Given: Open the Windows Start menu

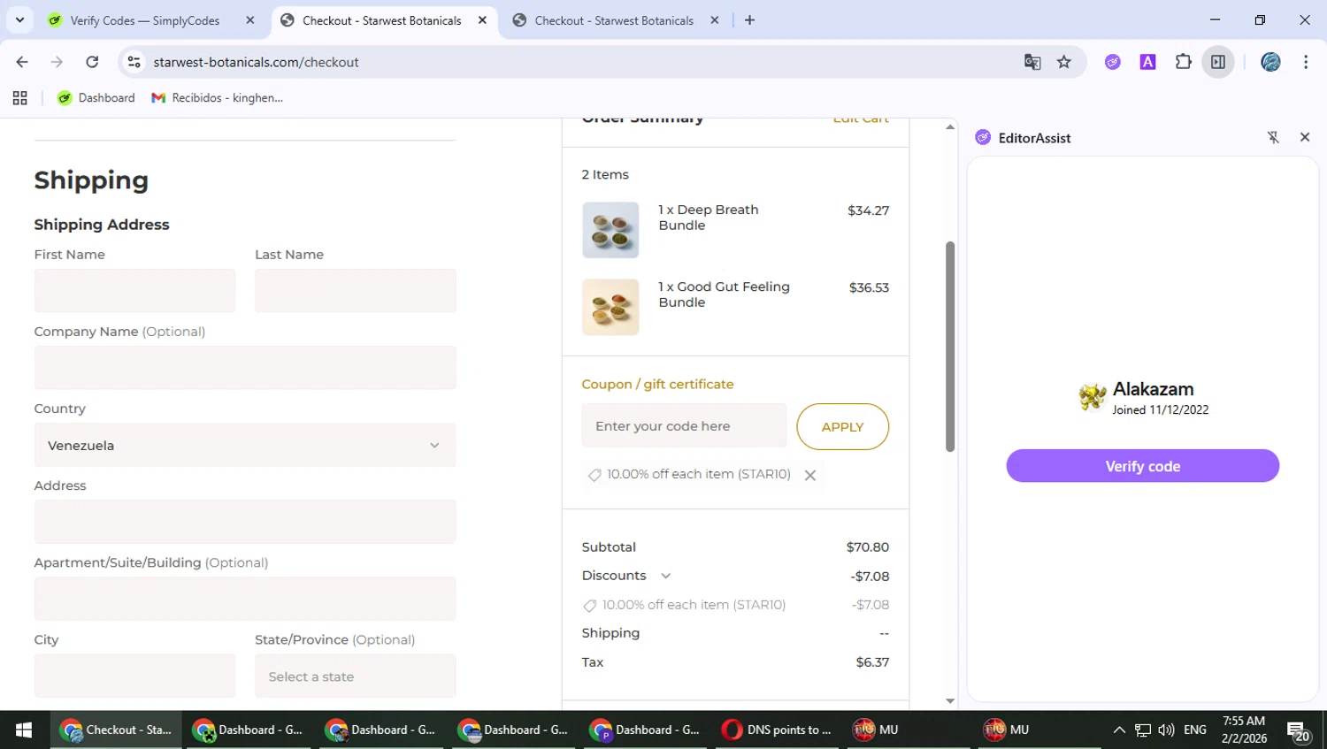Looking at the screenshot, I should [24, 730].
